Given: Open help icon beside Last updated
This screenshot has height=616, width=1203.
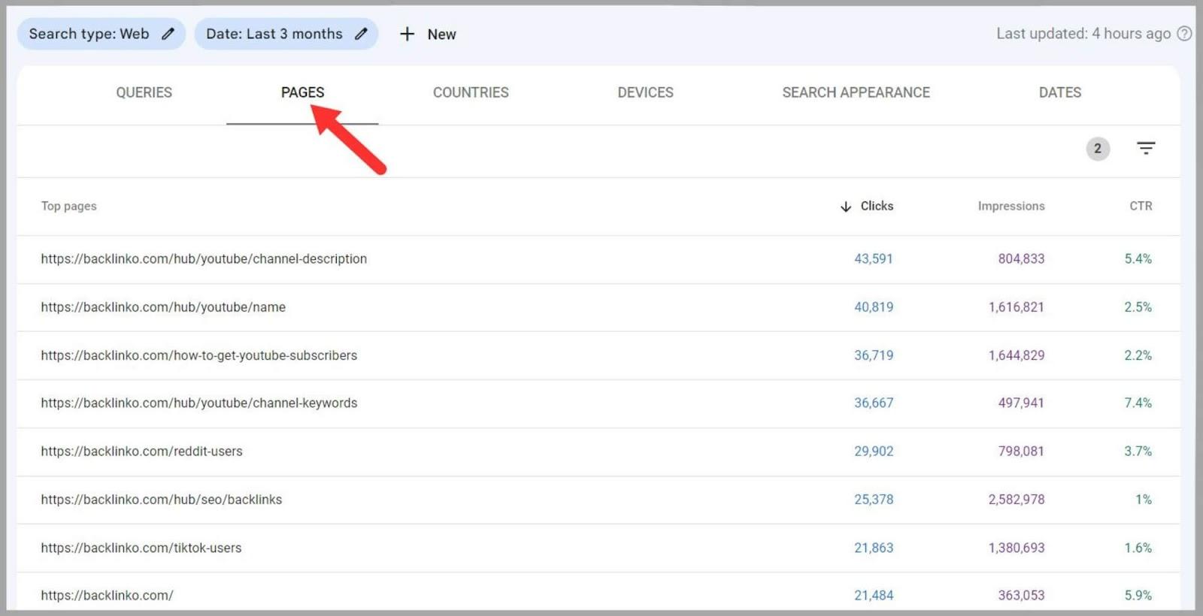Looking at the screenshot, I should [x=1184, y=34].
